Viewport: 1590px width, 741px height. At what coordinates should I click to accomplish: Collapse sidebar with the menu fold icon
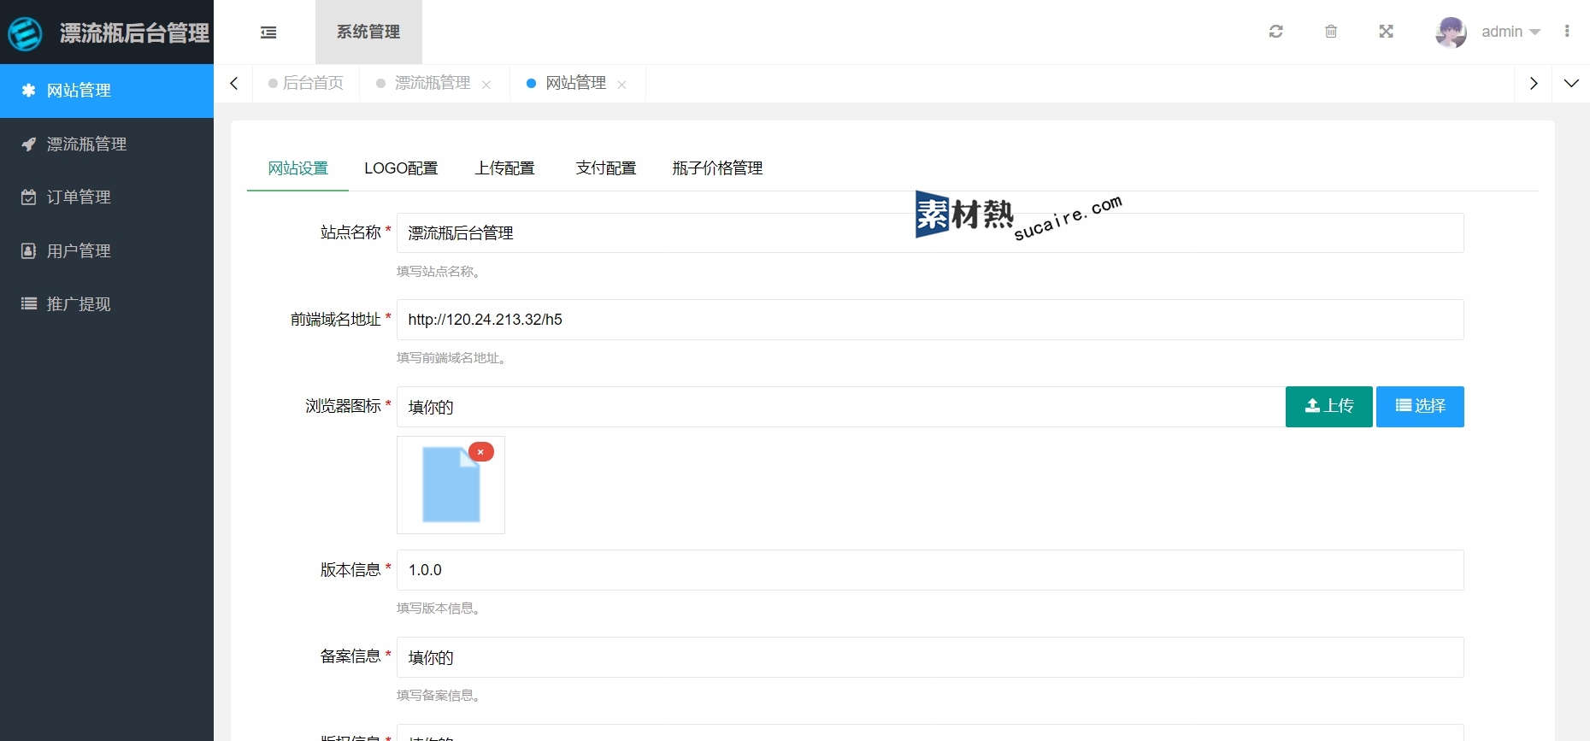(268, 32)
